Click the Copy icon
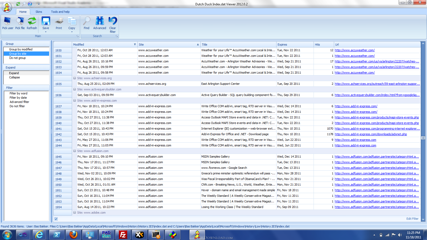This screenshot has width=427, height=240. [72, 21]
